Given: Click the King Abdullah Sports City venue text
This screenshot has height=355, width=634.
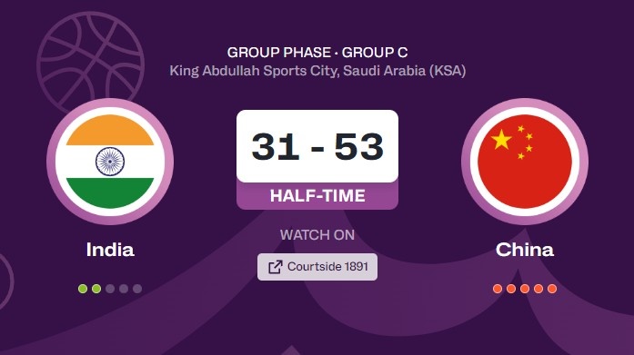Looking at the screenshot, I should (317, 71).
